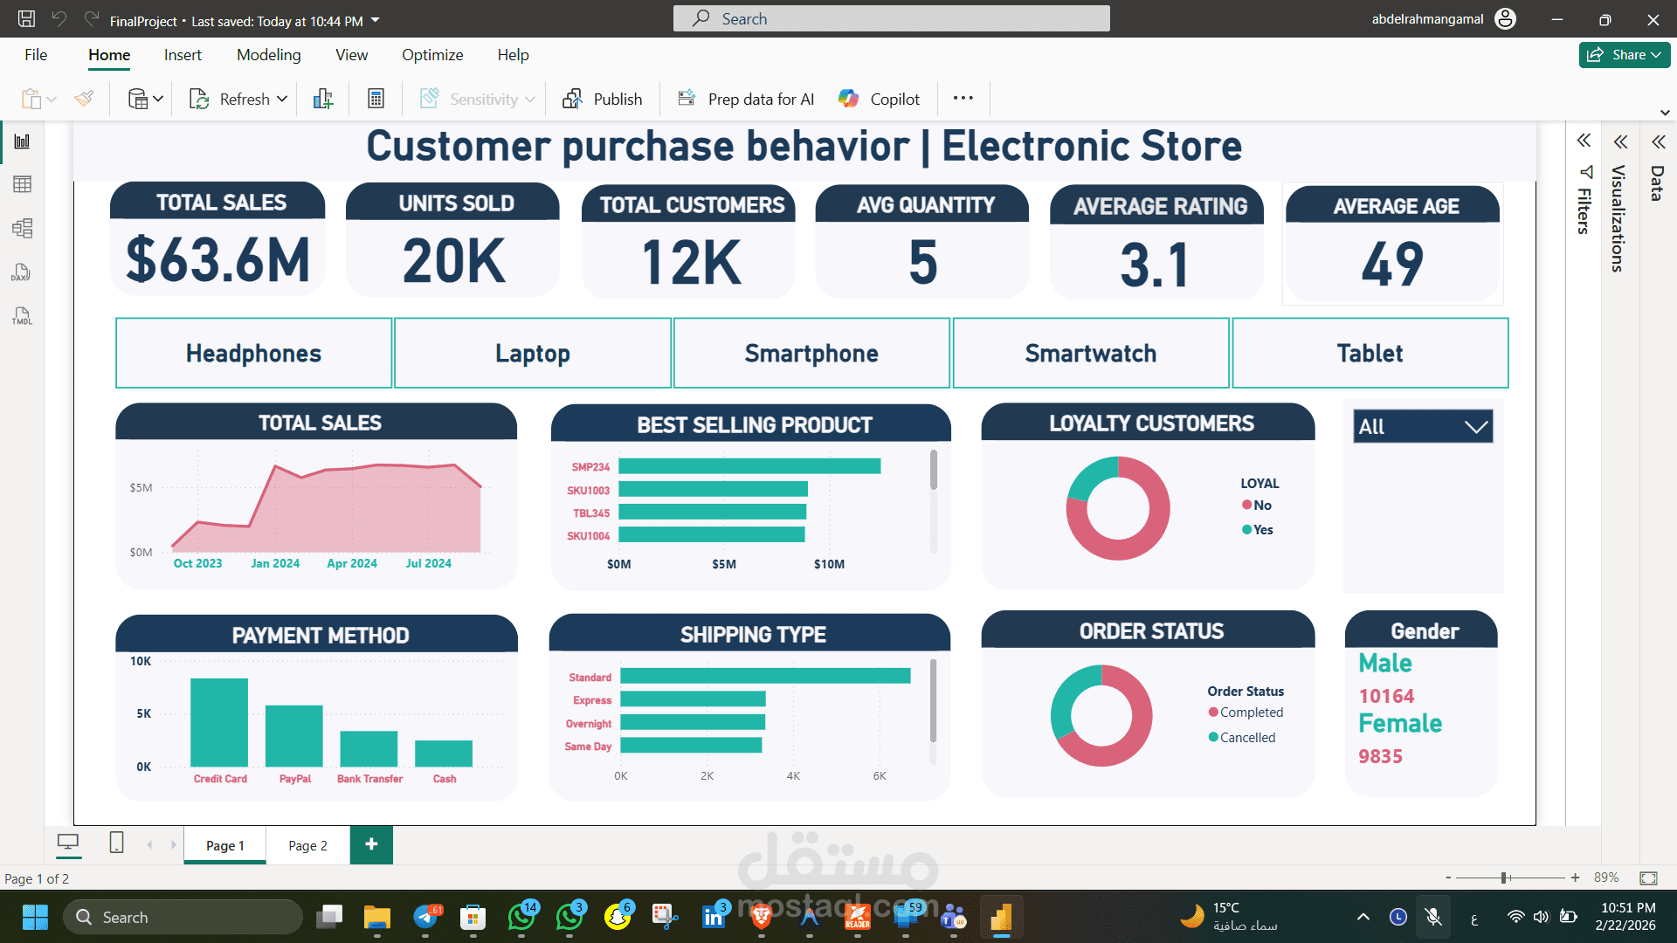The height and width of the screenshot is (943, 1677).
Task: Open the Modeling menu
Action: [268, 54]
